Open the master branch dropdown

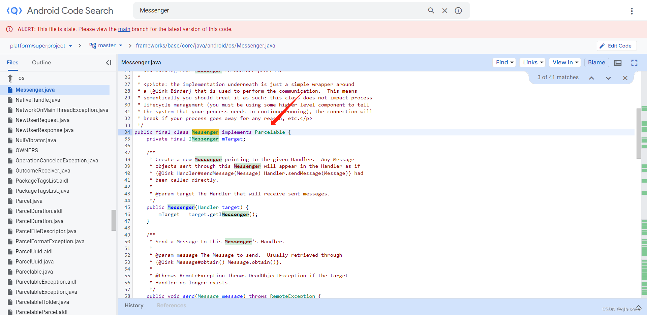point(106,45)
